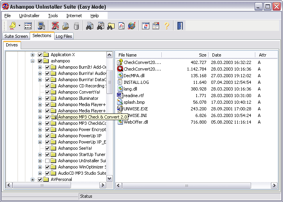Click the file list horizontal scrollbar thumb
The height and width of the screenshot is (202, 283).
(186, 186)
